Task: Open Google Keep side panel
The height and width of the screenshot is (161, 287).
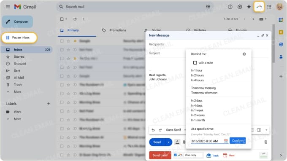Action: pos(281,32)
